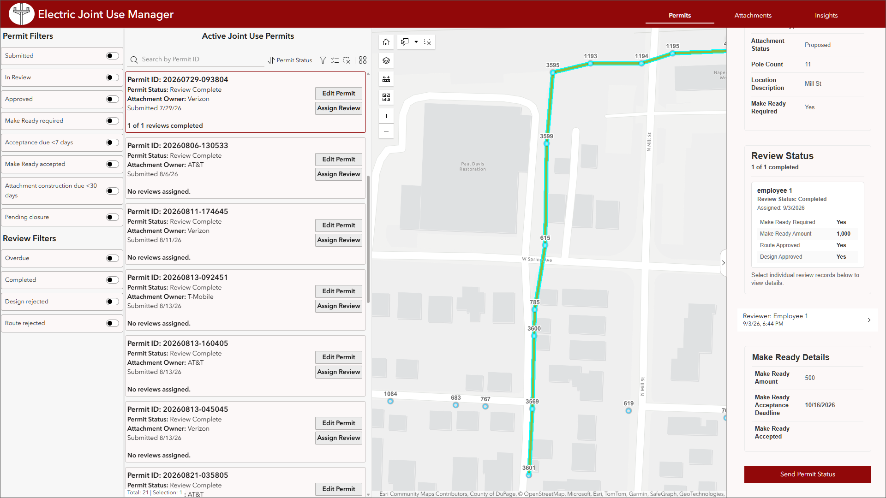Enable the Approved permit filter
The image size is (886, 498).
tap(113, 99)
